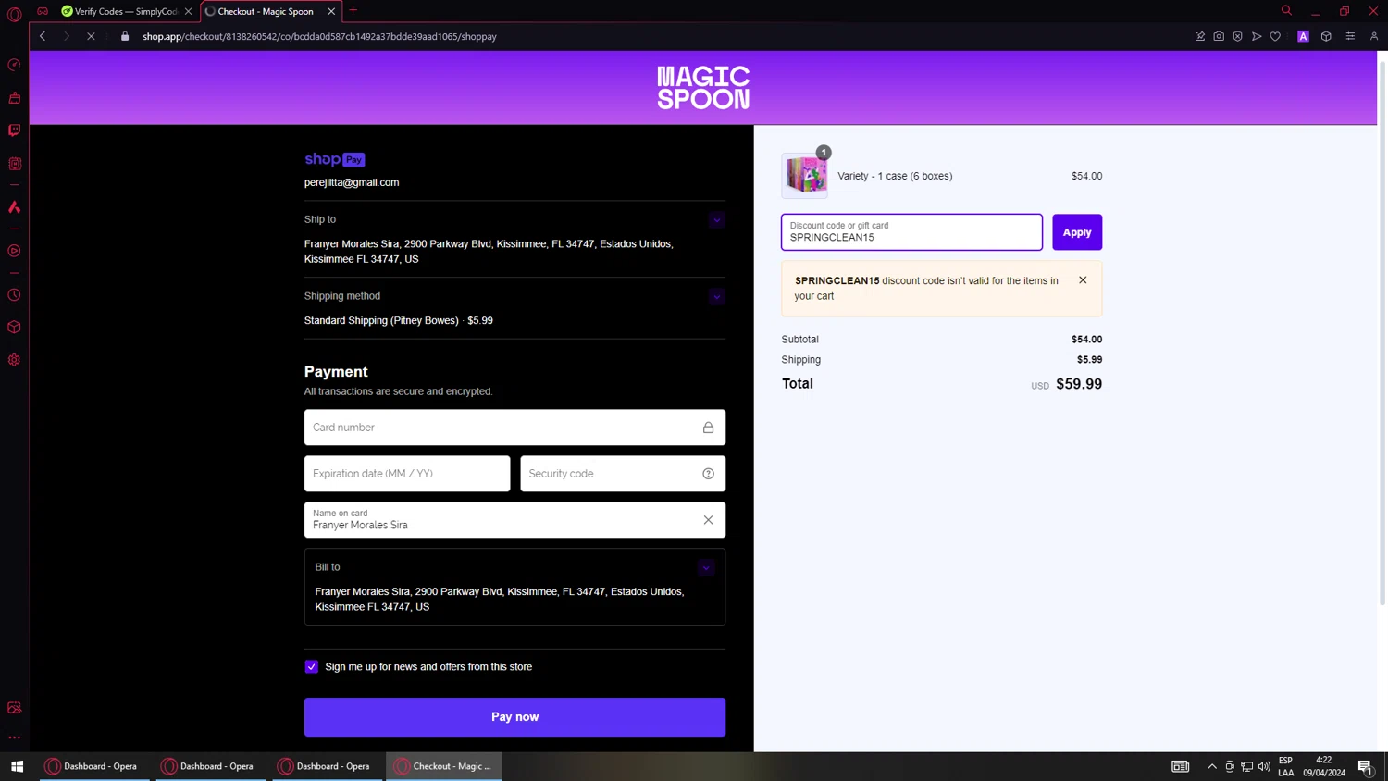The image size is (1388, 781).
Task: Switch to first Dashboard - Opera taskbar window
Action: click(93, 766)
